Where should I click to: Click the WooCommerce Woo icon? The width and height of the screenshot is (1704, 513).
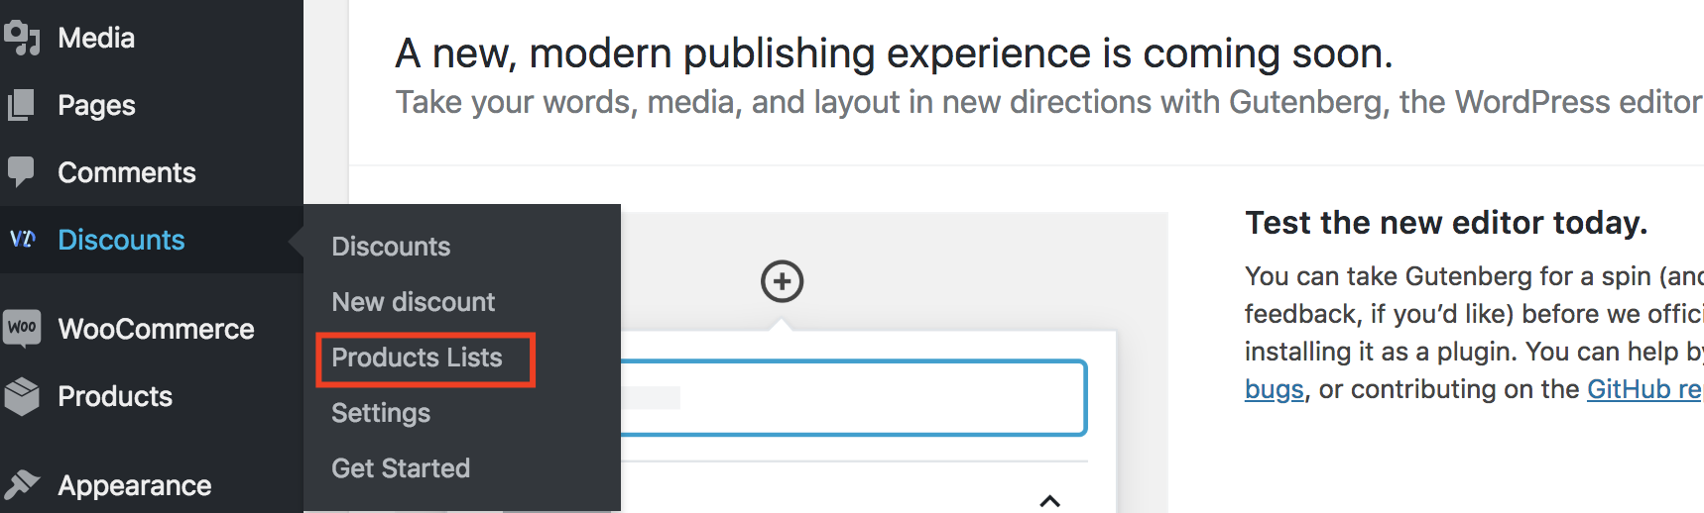tap(22, 328)
